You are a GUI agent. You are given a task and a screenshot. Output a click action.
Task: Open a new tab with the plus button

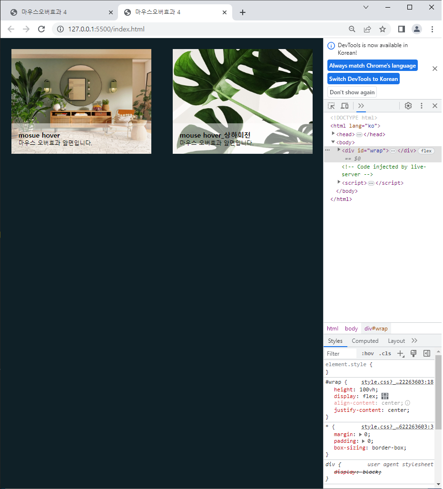[x=243, y=12]
